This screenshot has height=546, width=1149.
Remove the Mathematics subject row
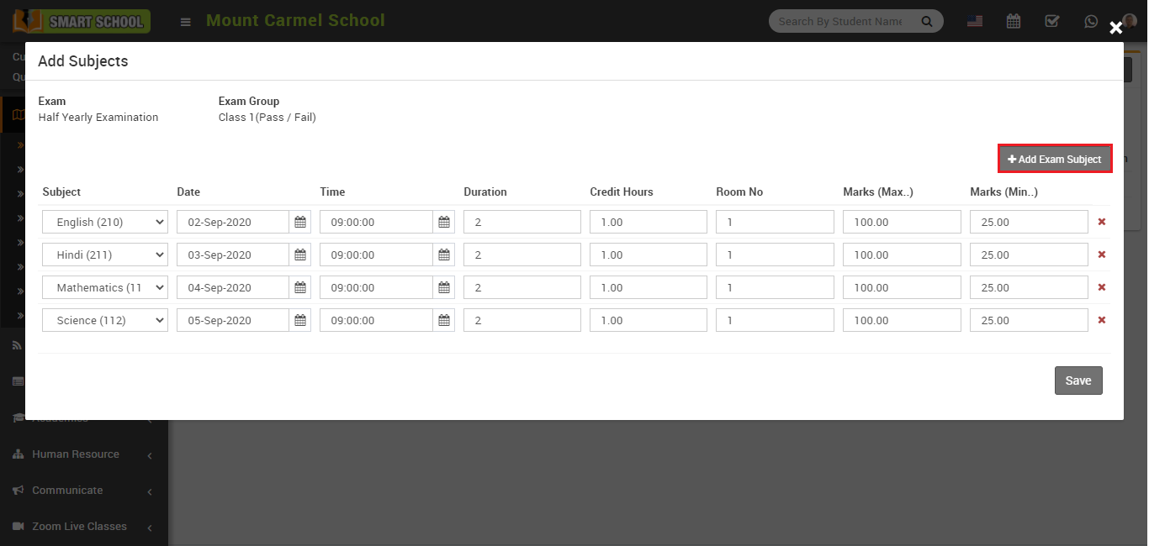(1102, 286)
